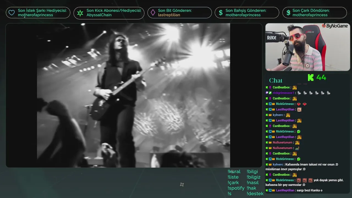Click the !nasıl command
The width and height of the screenshot is (352, 198).
click(x=253, y=183)
